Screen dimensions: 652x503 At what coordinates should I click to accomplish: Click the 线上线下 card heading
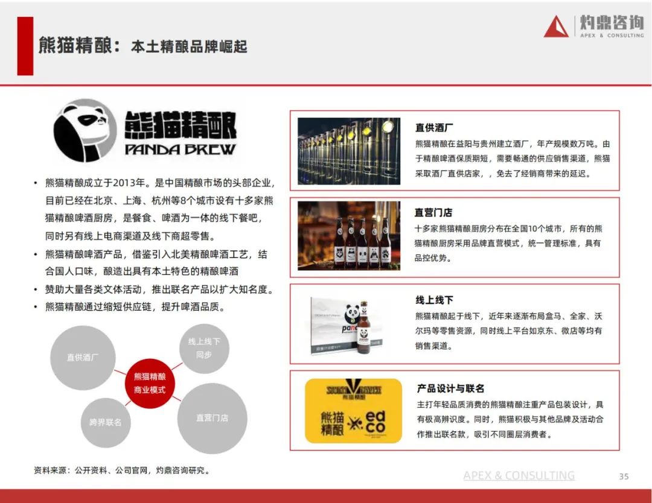(x=434, y=300)
